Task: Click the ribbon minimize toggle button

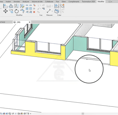Action: [x=110, y=2]
